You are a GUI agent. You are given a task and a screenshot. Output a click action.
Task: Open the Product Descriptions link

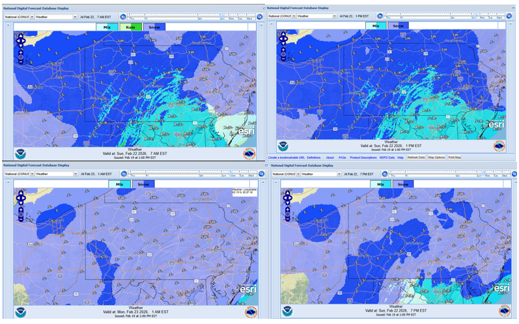363,157
